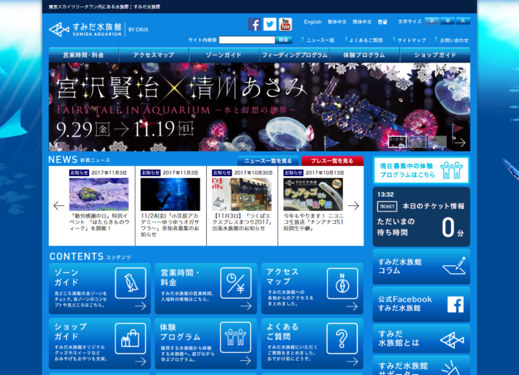The image size is (519, 375).
Task: Click arrow on ゾーンガイド content tile
Action: click(140, 306)
